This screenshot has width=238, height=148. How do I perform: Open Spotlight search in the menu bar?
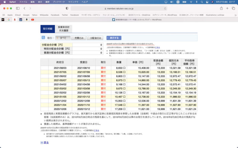pos(202,2)
